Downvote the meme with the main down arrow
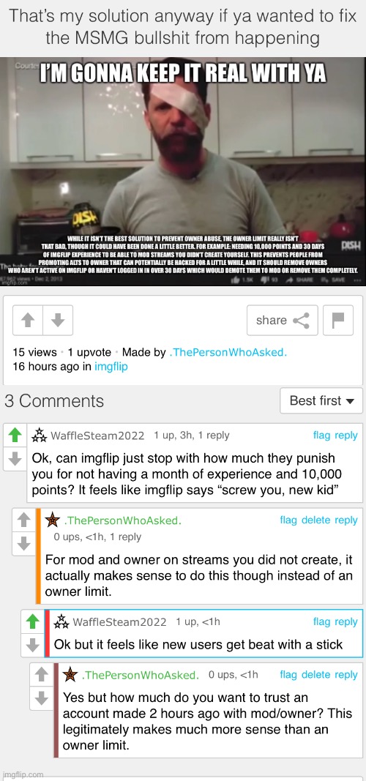366x781 pixels. click(x=58, y=320)
